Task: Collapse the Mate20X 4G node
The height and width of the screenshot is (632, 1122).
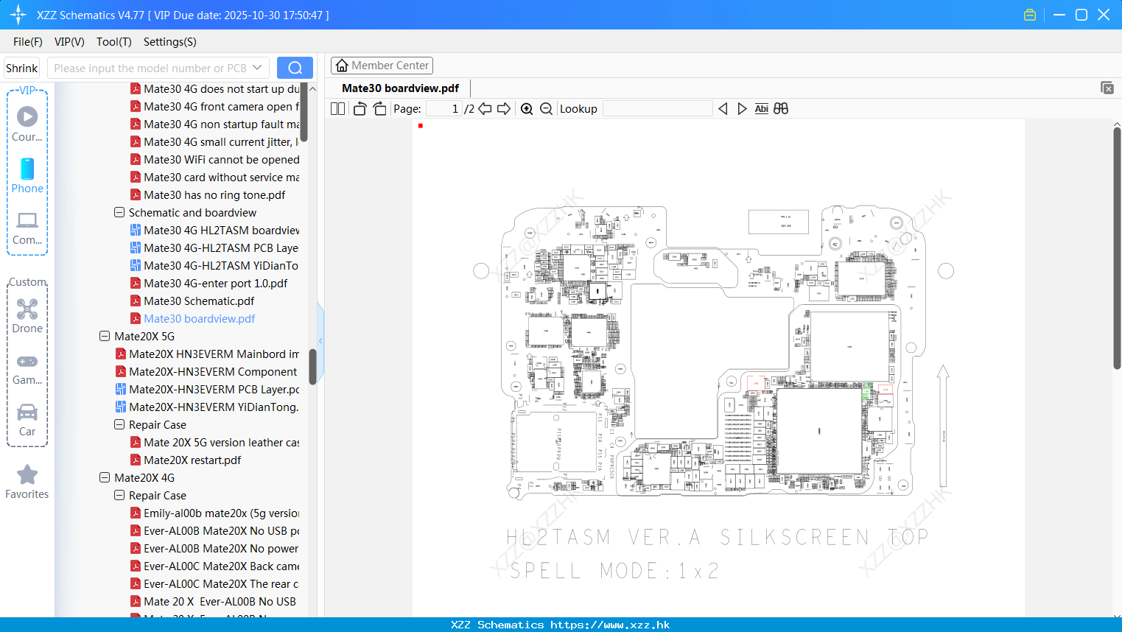Action: pos(105,477)
